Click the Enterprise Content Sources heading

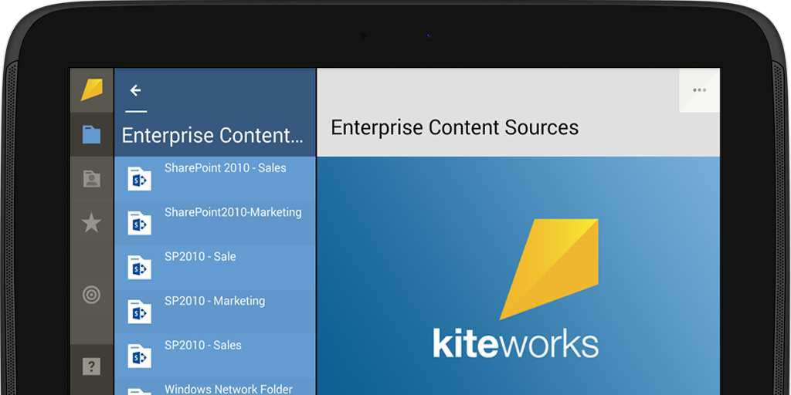coord(454,127)
